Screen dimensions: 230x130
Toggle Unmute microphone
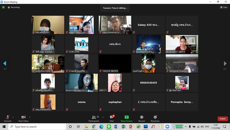point(8,119)
